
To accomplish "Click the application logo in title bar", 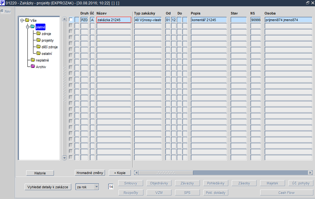I will pyautogui.click(x=2, y=3).
